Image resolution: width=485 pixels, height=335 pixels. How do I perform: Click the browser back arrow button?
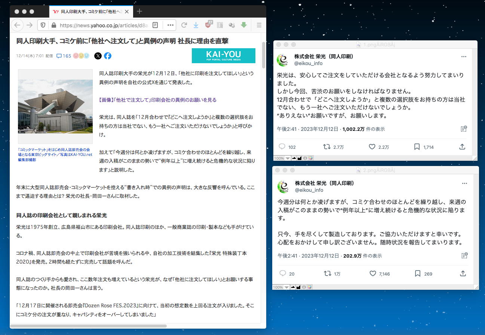[17, 25]
